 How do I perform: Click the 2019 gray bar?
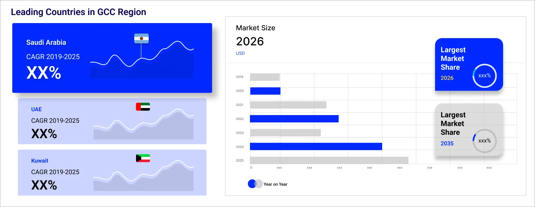click(265, 77)
